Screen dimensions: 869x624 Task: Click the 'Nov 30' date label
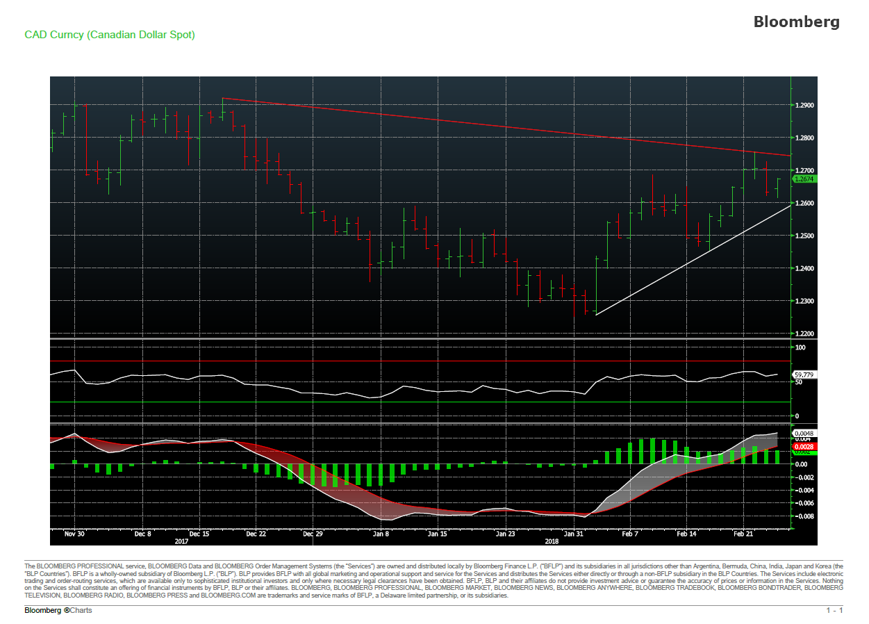coord(74,534)
